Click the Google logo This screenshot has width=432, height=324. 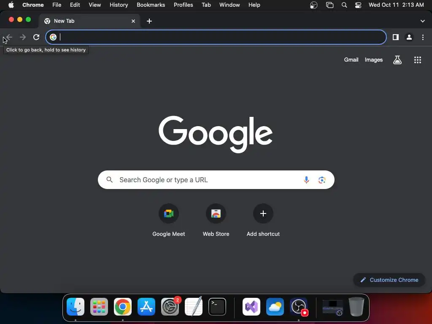216,134
